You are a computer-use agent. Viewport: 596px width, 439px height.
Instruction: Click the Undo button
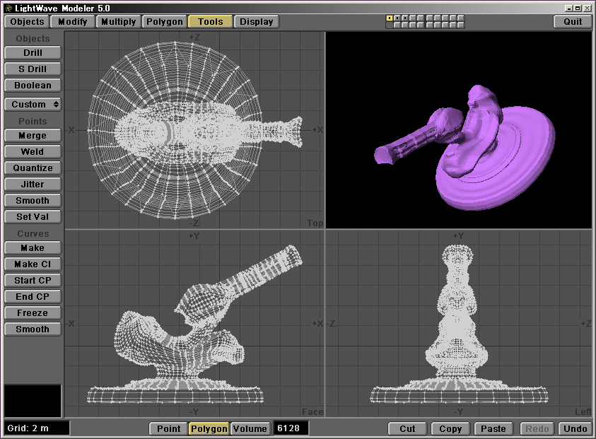(575, 428)
